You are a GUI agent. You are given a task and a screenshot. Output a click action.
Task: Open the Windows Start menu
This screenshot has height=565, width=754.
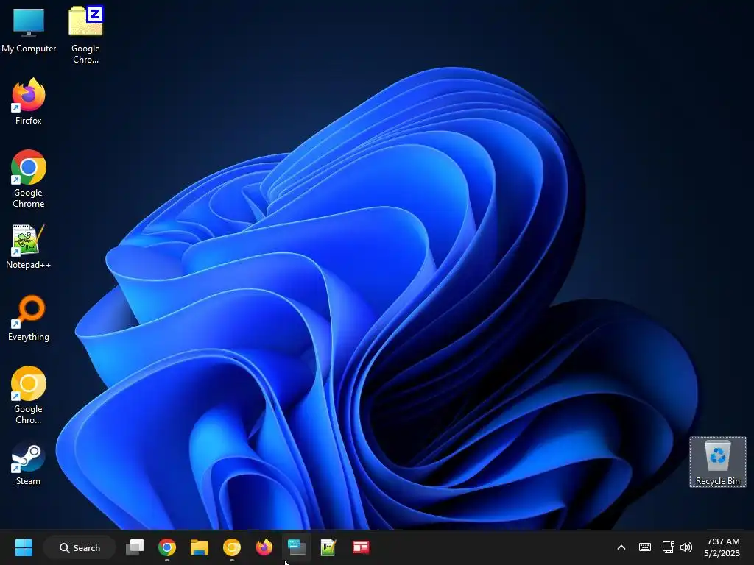pos(24,547)
